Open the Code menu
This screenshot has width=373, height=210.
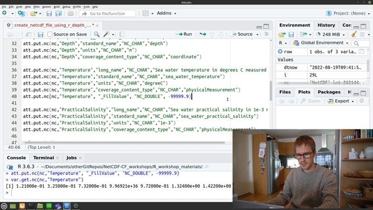[x=19, y=6]
